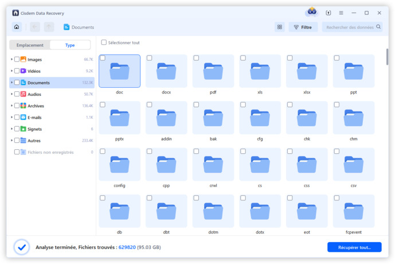Open the pdf folder
The height and width of the screenshot is (264, 395).
click(213, 71)
